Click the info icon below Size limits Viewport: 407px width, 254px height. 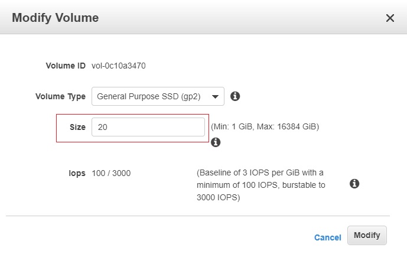coord(216,142)
